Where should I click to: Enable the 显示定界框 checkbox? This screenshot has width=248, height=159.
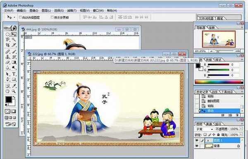click(x=52, y=17)
